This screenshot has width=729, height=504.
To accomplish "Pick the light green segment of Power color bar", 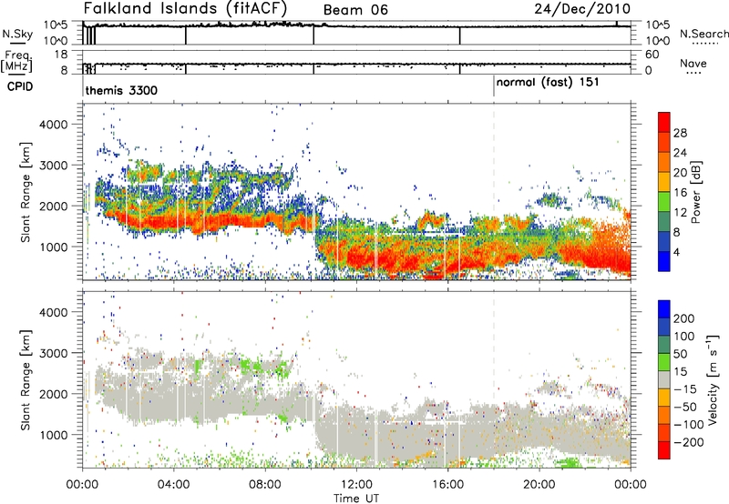I will [664, 202].
